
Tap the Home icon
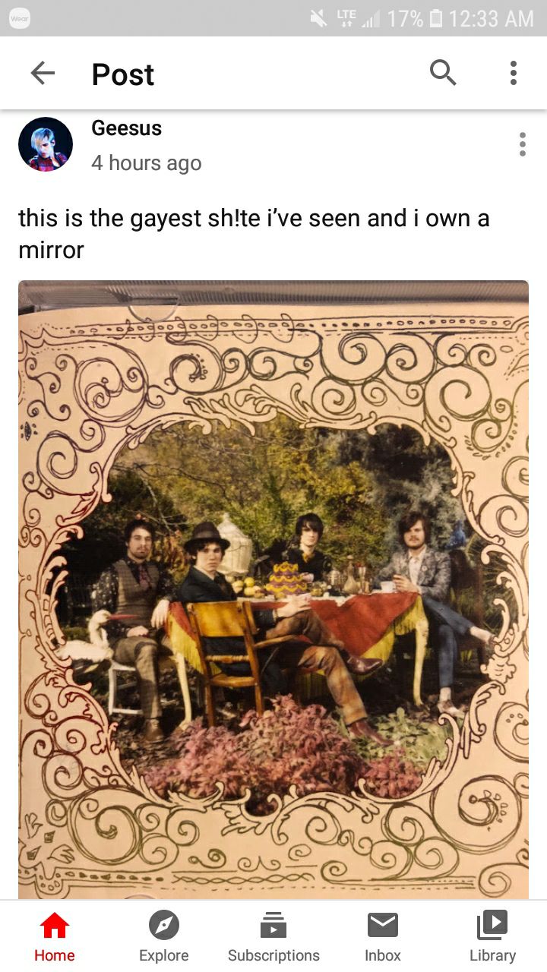[55, 926]
